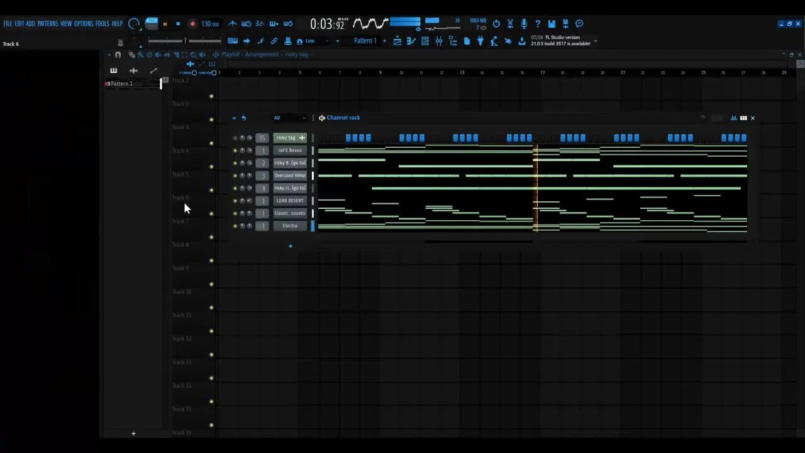Viewport: 805px width, 453px height.
Task: Click the Channel rack undo arrow icon
Action: click(244, 118)
